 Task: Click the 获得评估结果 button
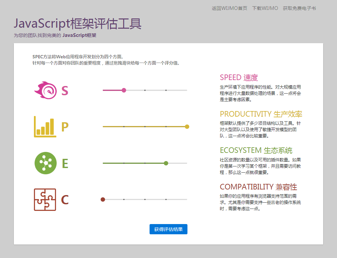169,229
